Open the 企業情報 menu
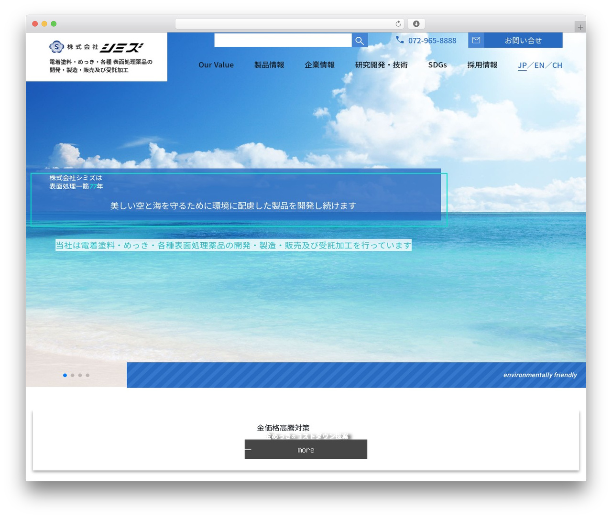 click(319, 65)
